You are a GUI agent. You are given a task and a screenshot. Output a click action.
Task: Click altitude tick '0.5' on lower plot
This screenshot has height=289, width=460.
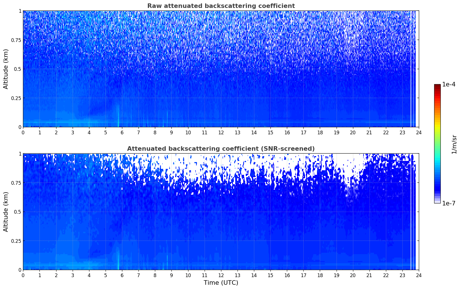click(x=17, y=212)
